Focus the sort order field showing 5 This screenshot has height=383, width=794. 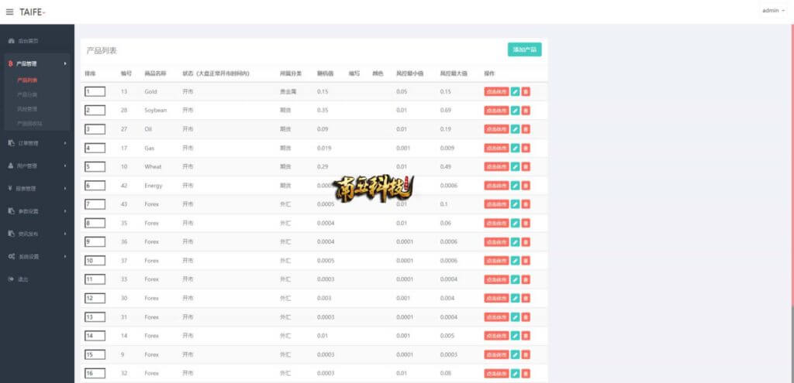click(x=95, y=166)
